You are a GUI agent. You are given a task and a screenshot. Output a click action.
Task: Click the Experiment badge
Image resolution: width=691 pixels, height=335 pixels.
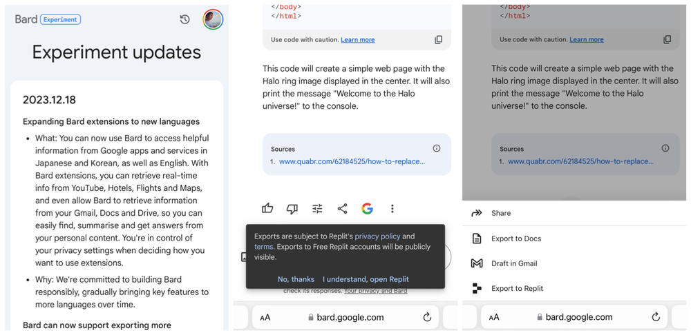[x=61, y=19]
